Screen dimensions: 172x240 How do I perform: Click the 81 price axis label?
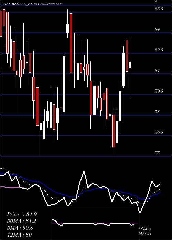(157, 71)
